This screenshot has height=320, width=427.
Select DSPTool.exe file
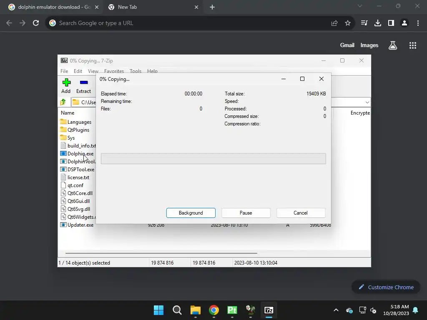pyautogui.click(x=77, y=169)
